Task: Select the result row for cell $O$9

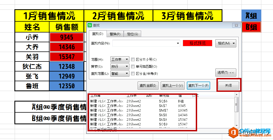Action: [162, 124]
